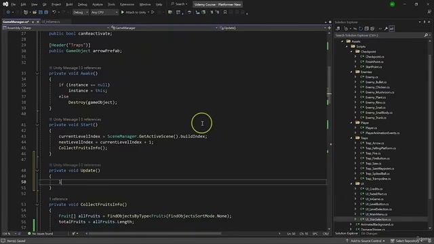Click Solution Explorer home/solutions view icon
This screenshot has width=434, height=244.
click(x=338, y=28)
